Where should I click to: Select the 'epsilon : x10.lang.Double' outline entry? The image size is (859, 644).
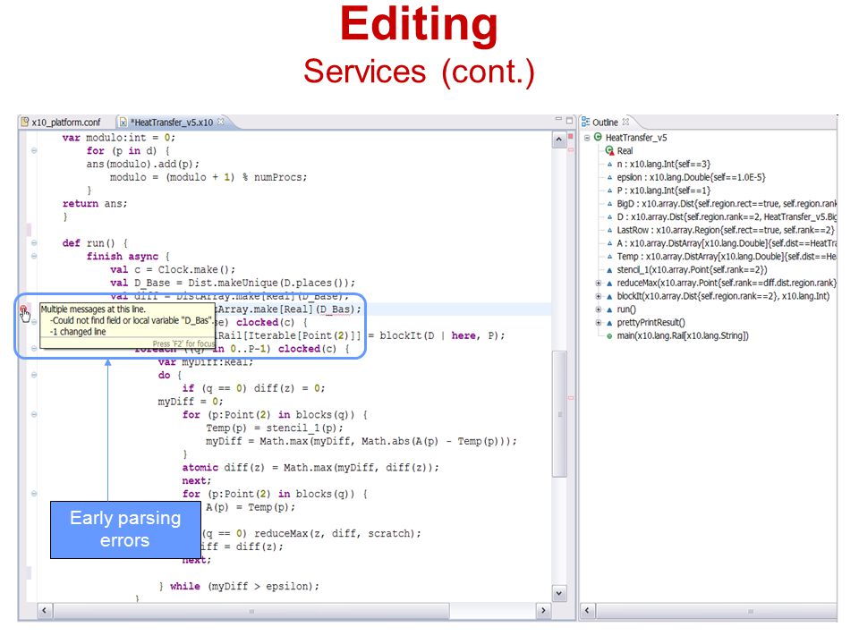coord(691,177)
